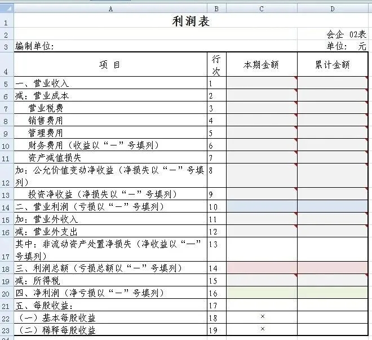Click the 行次 cell showing 16
The width and height of the screenshot is (372, 340).
(x=216, y=293)
